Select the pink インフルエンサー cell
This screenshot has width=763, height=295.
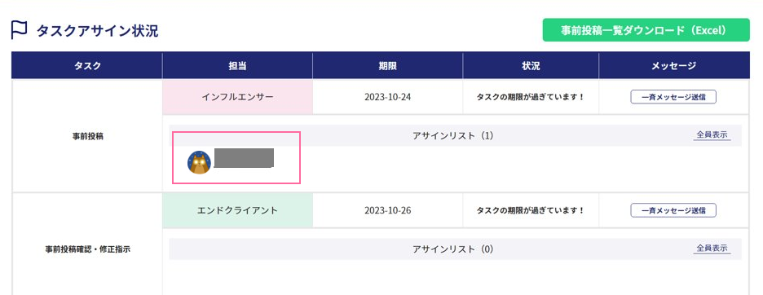point(237,96)
